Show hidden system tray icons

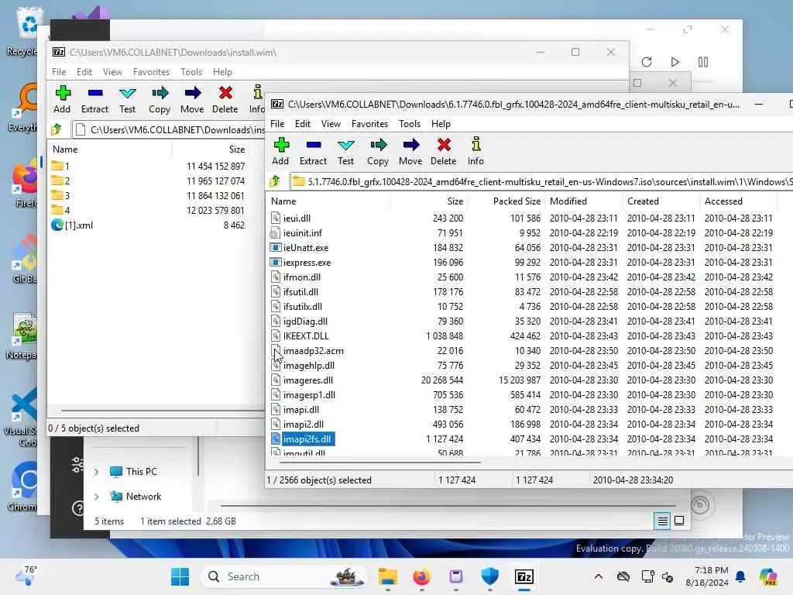coord(599,576)
